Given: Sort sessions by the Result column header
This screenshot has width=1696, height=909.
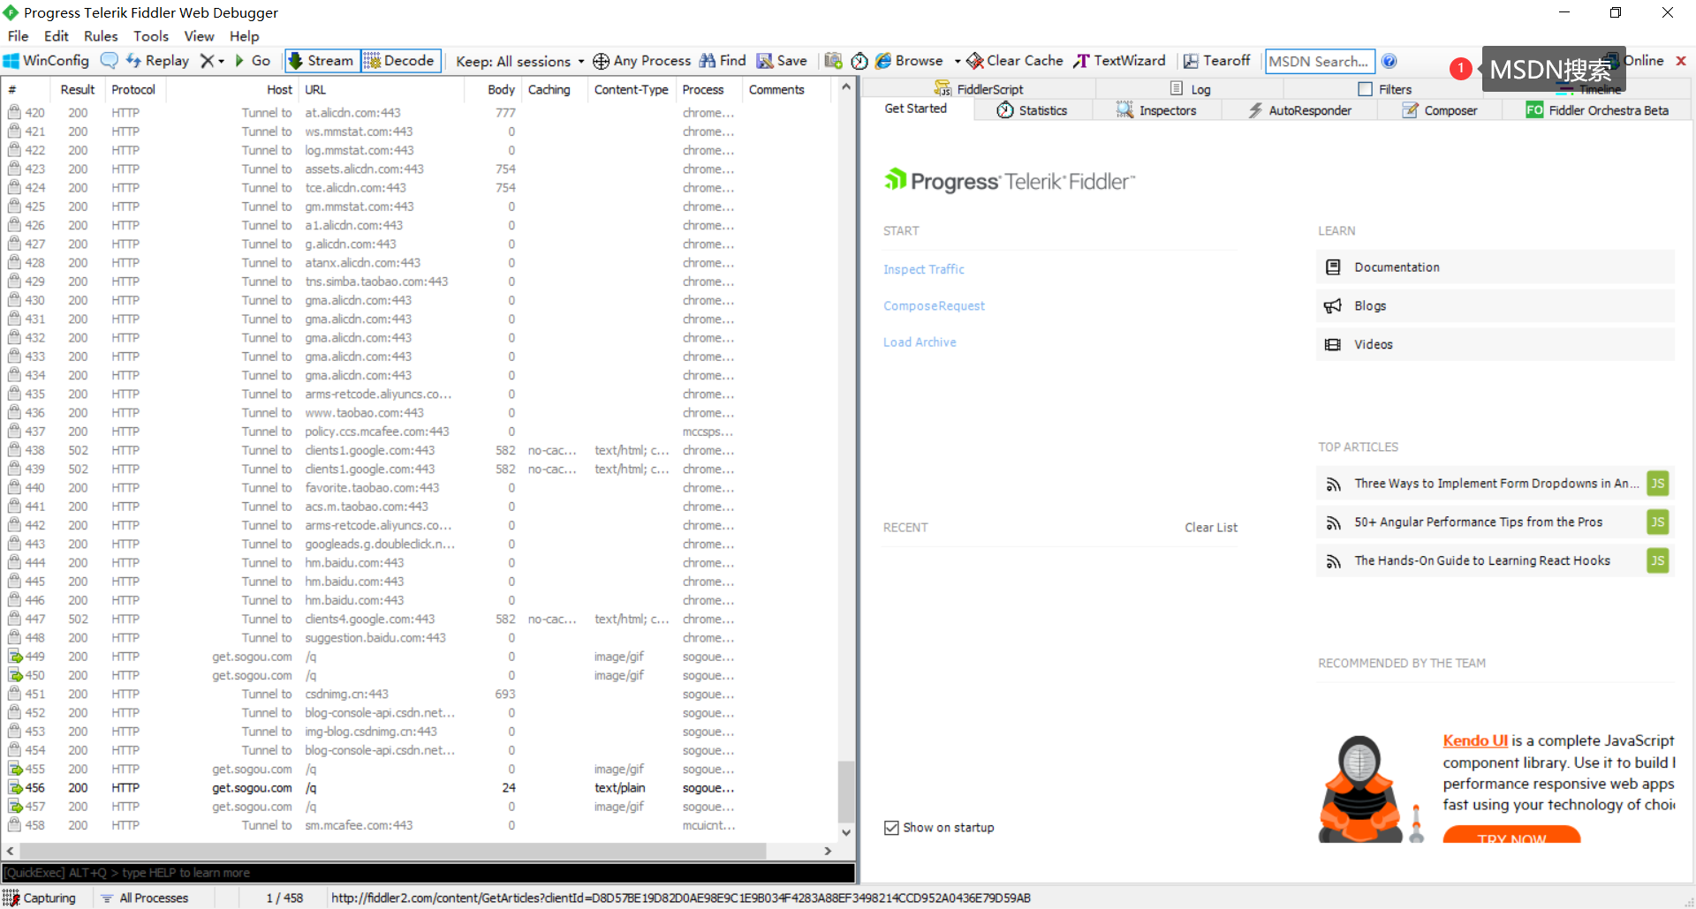Looking at the screenshot, I should (78, 89).
